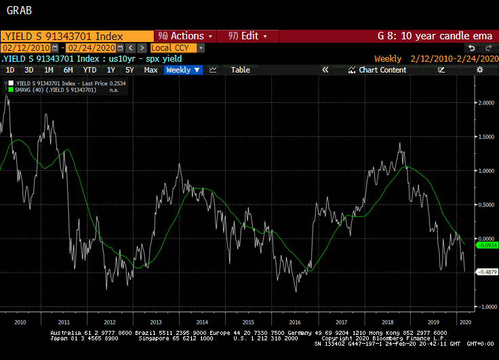Select the 6M range tab
This screenshot has height=360, width=499.
tap(68, 70)
